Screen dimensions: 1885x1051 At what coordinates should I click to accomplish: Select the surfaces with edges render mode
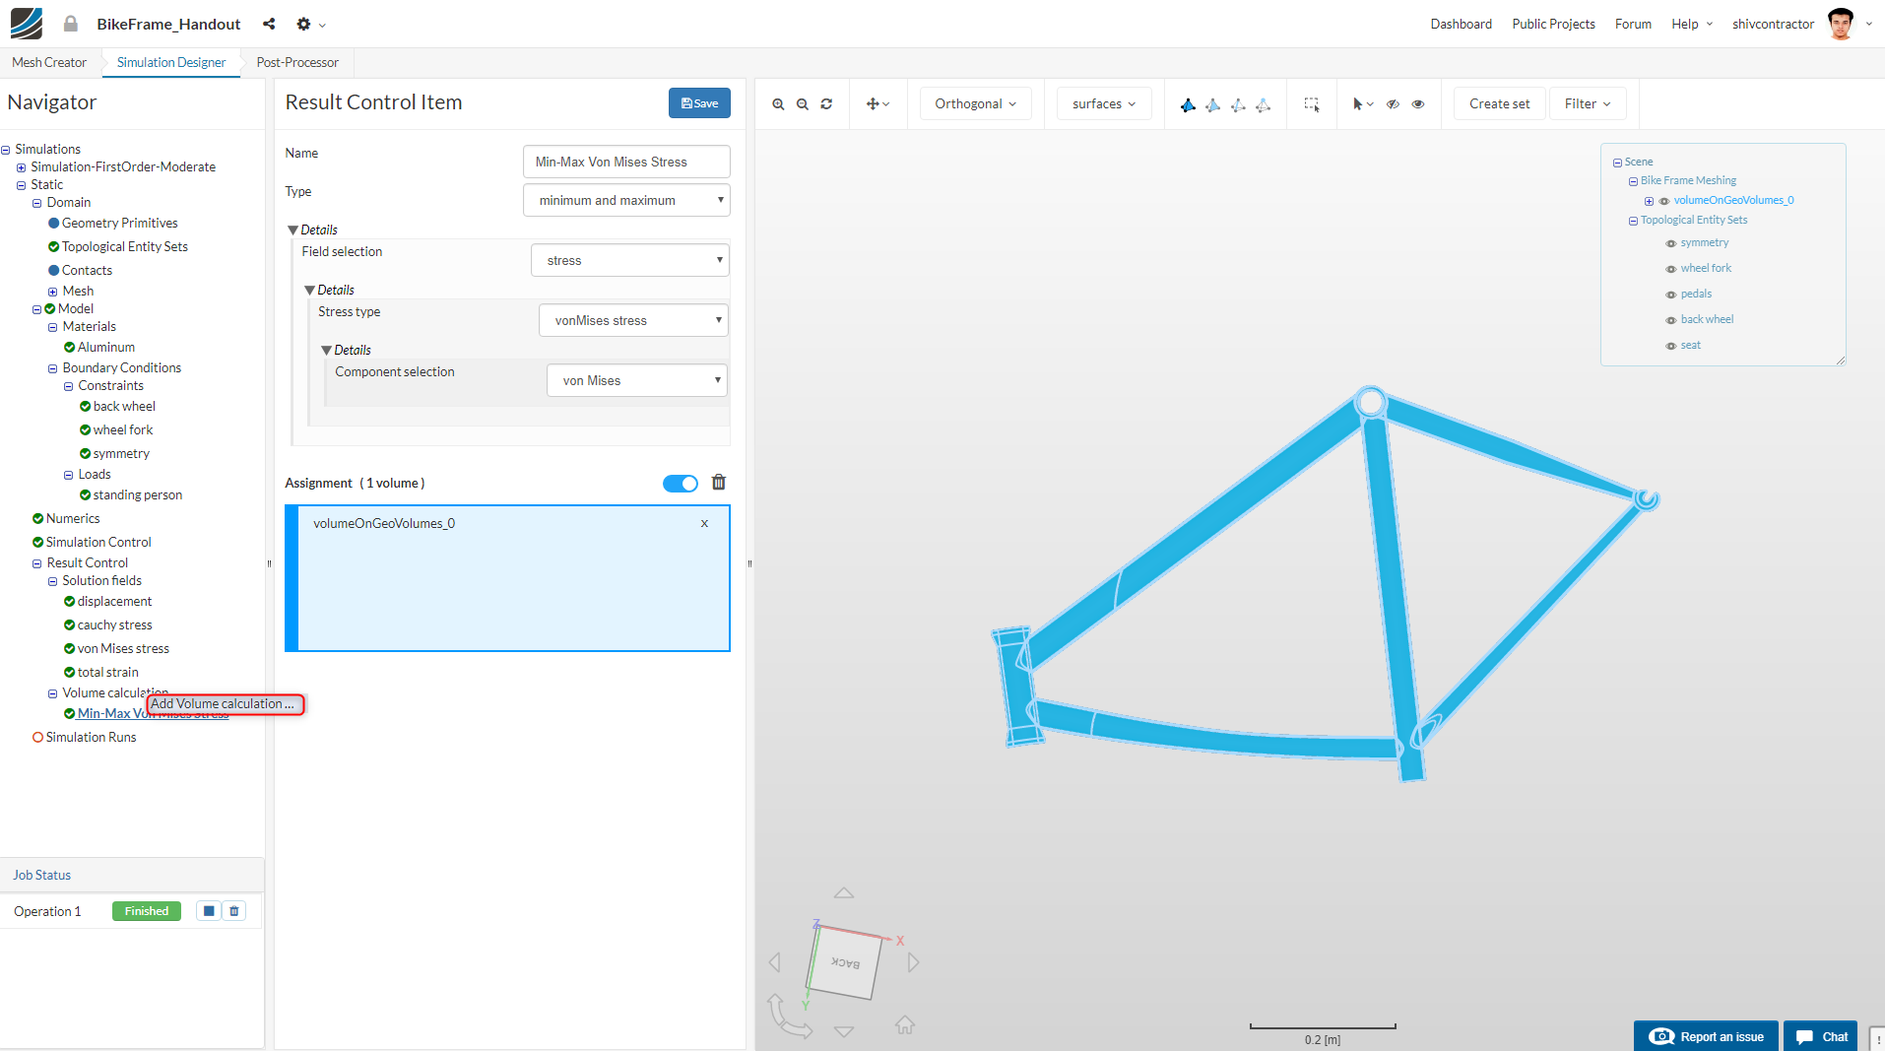tap(1212, 104)
